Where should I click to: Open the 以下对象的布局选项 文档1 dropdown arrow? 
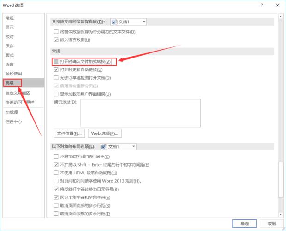(x=133, y=146)
